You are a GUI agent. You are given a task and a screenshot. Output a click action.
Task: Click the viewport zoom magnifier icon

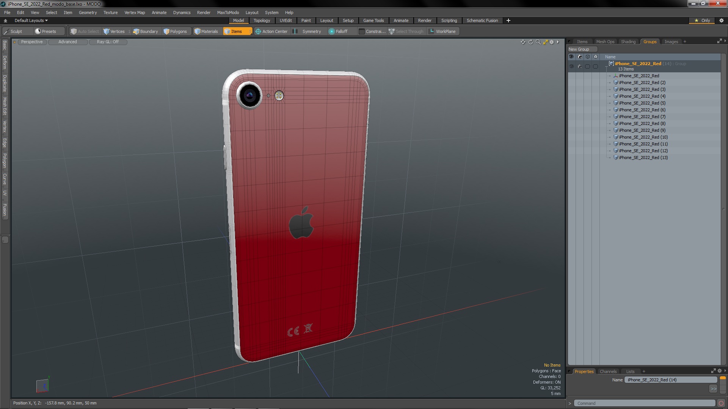click(538, 42)
